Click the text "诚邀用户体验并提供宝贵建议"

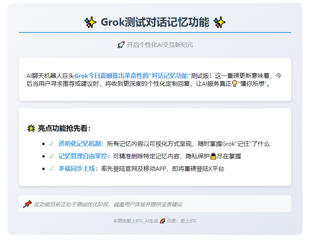[148, 204]
